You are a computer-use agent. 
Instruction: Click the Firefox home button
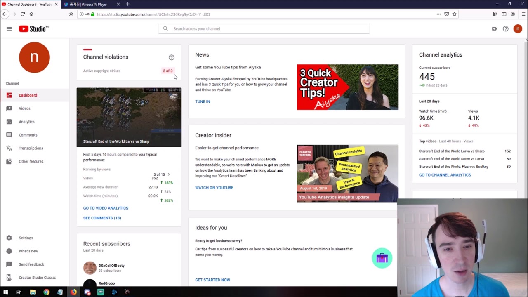tap(31, 14)
